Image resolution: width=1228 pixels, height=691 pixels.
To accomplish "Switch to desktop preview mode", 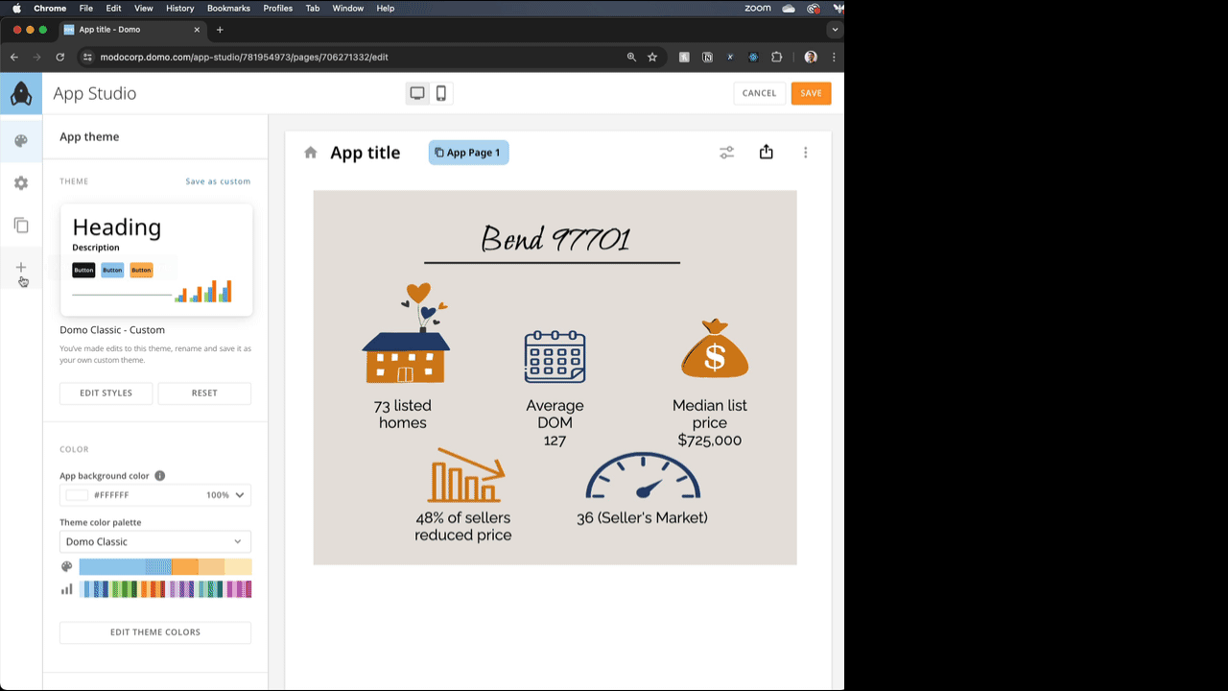I will coord(416,92).
